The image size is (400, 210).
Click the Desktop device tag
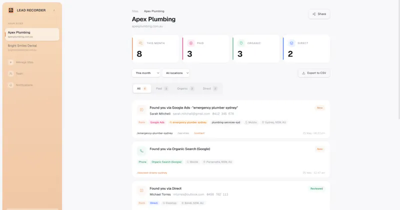169,203
